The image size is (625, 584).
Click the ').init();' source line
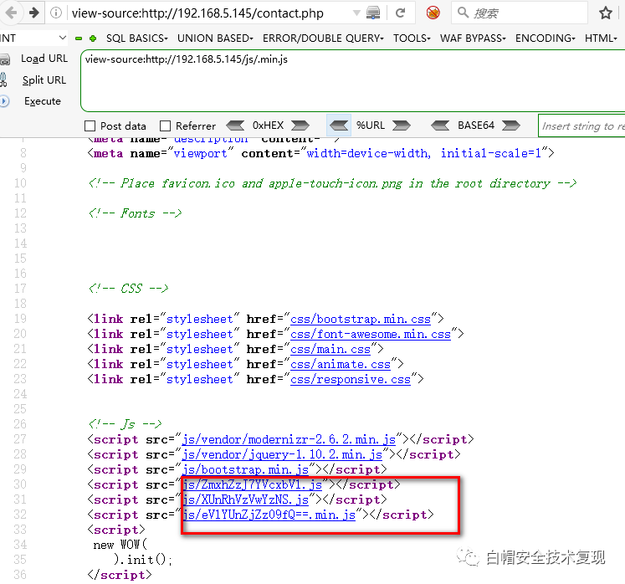[x=143, y=560]
